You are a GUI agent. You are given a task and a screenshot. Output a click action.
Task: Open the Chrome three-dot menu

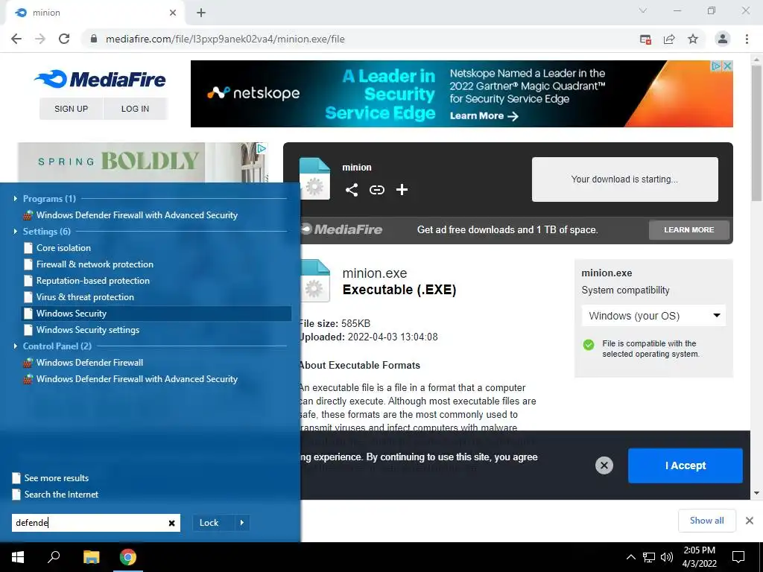(747, 39)
